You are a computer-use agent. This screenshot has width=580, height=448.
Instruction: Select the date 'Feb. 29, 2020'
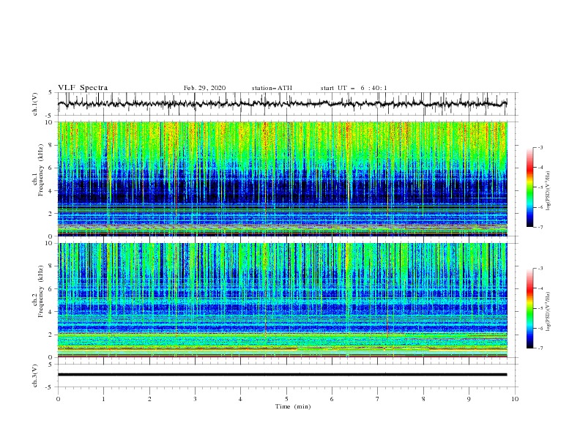pyautogui.click(x=204, y=88)
